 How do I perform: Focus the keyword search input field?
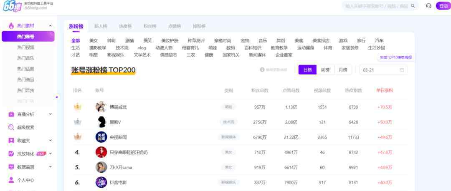click(x=377, y=6)
